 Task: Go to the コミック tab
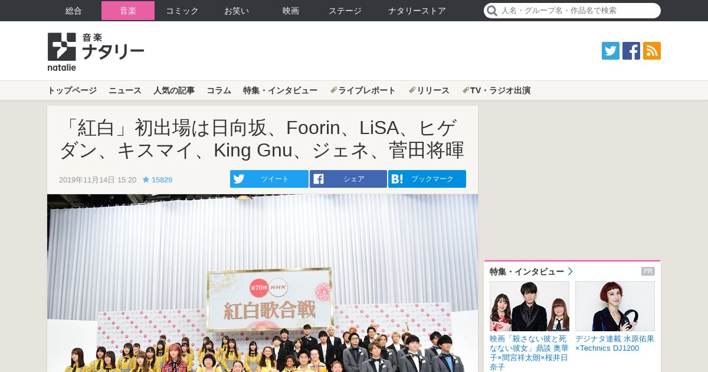pyautogui.click(x=182, y=11)
